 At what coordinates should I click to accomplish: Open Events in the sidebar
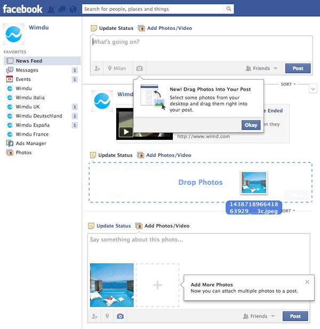tap(23, 79)
